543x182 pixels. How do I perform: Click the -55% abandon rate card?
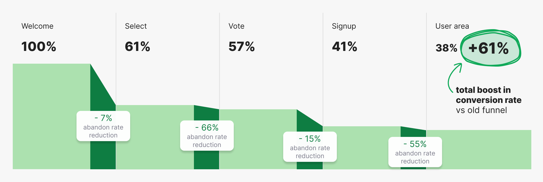pyautogui.click(x=415, y=152)
